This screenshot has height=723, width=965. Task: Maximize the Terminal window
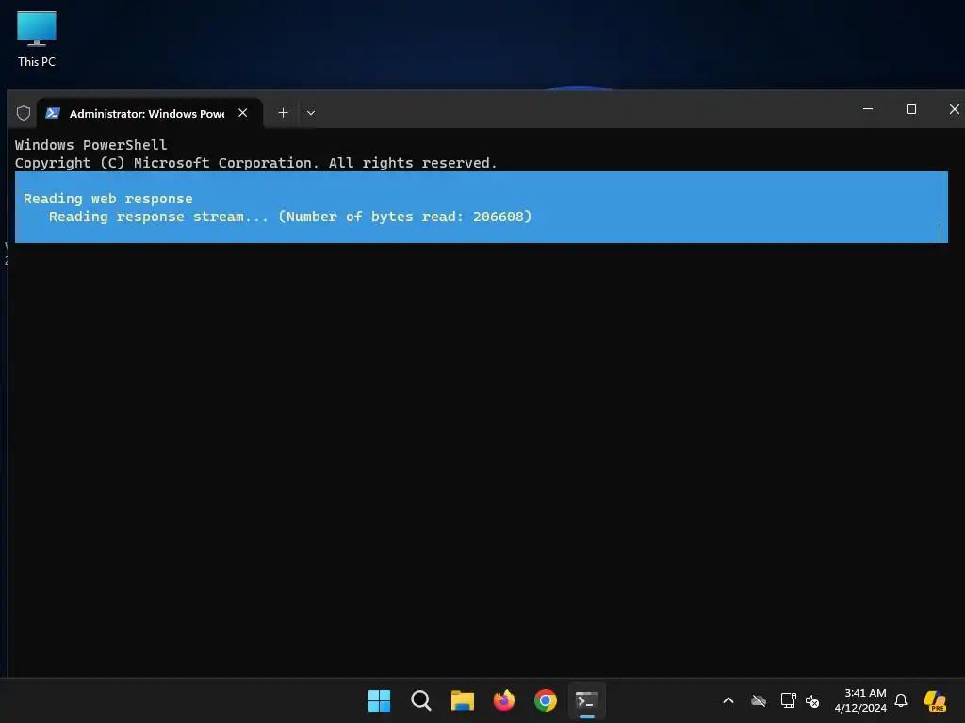click(911, 109)
